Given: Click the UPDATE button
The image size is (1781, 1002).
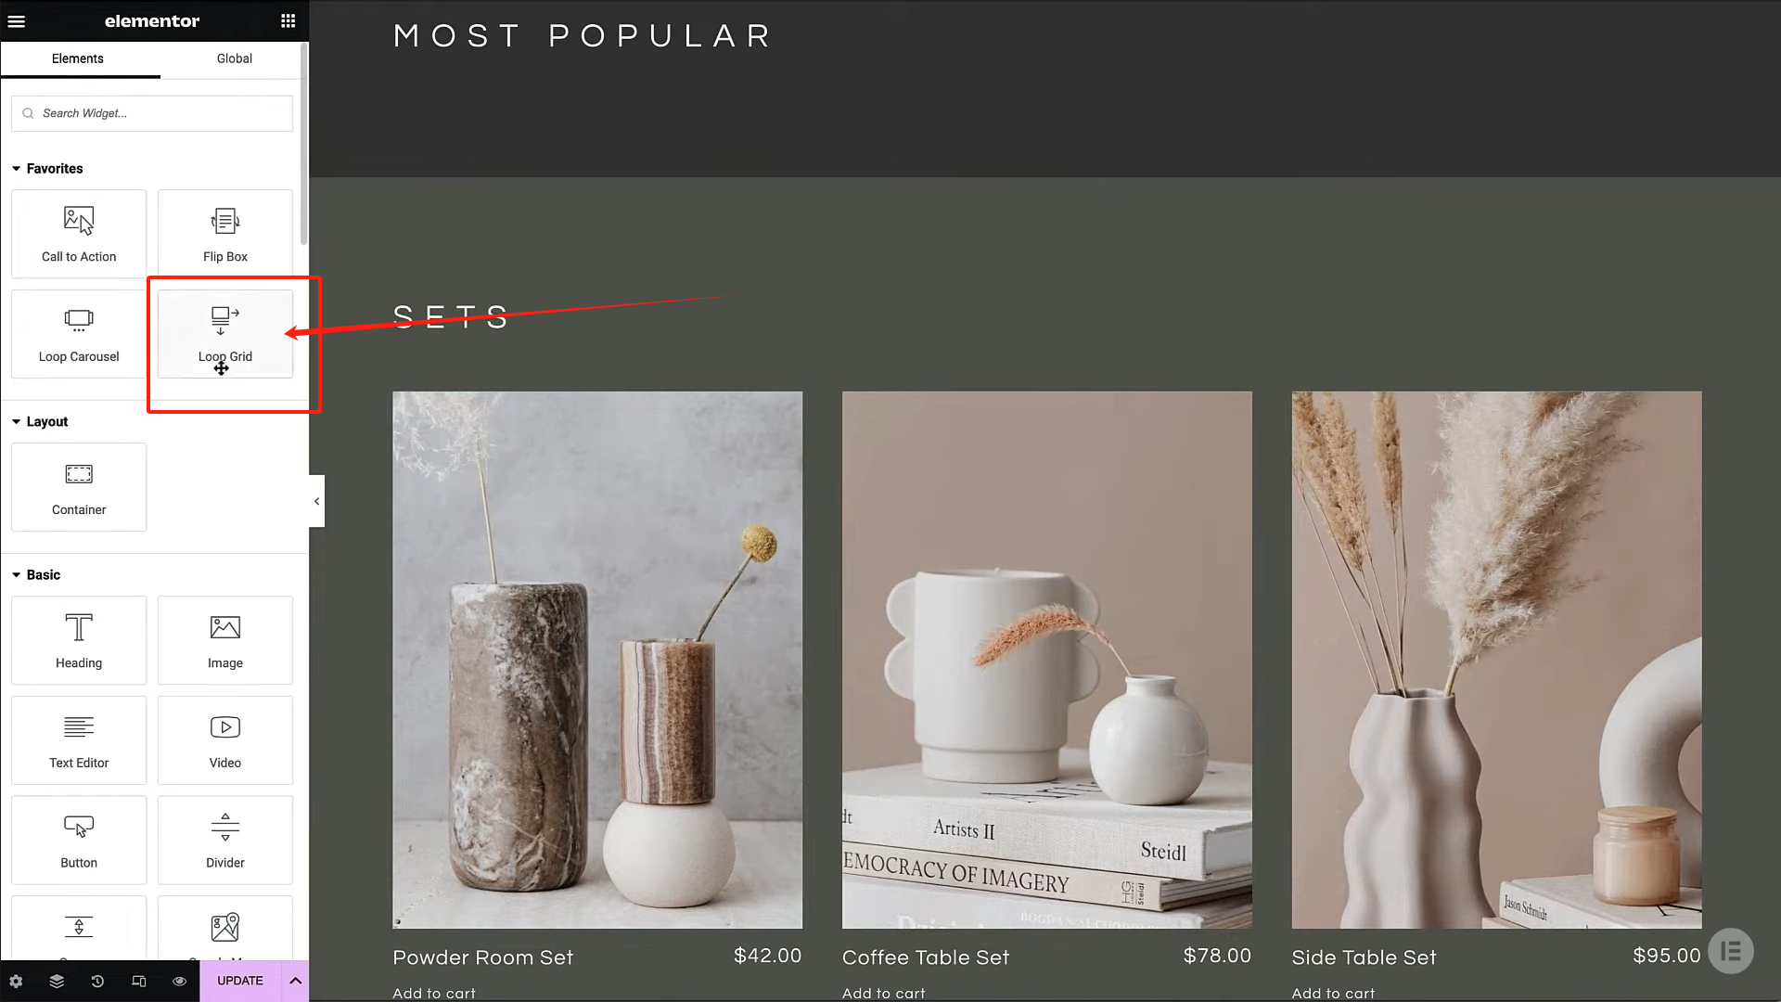Looking at the screenshot, I should pos(240,981).
